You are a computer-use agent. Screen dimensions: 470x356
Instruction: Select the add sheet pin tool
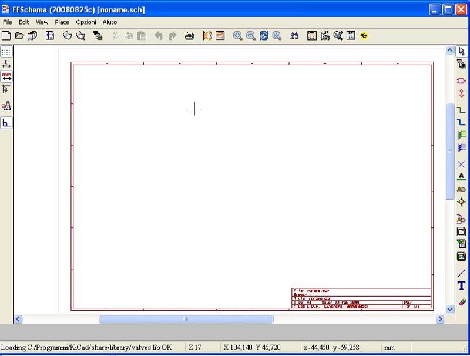pyautogui.click(x=462, y=256)
